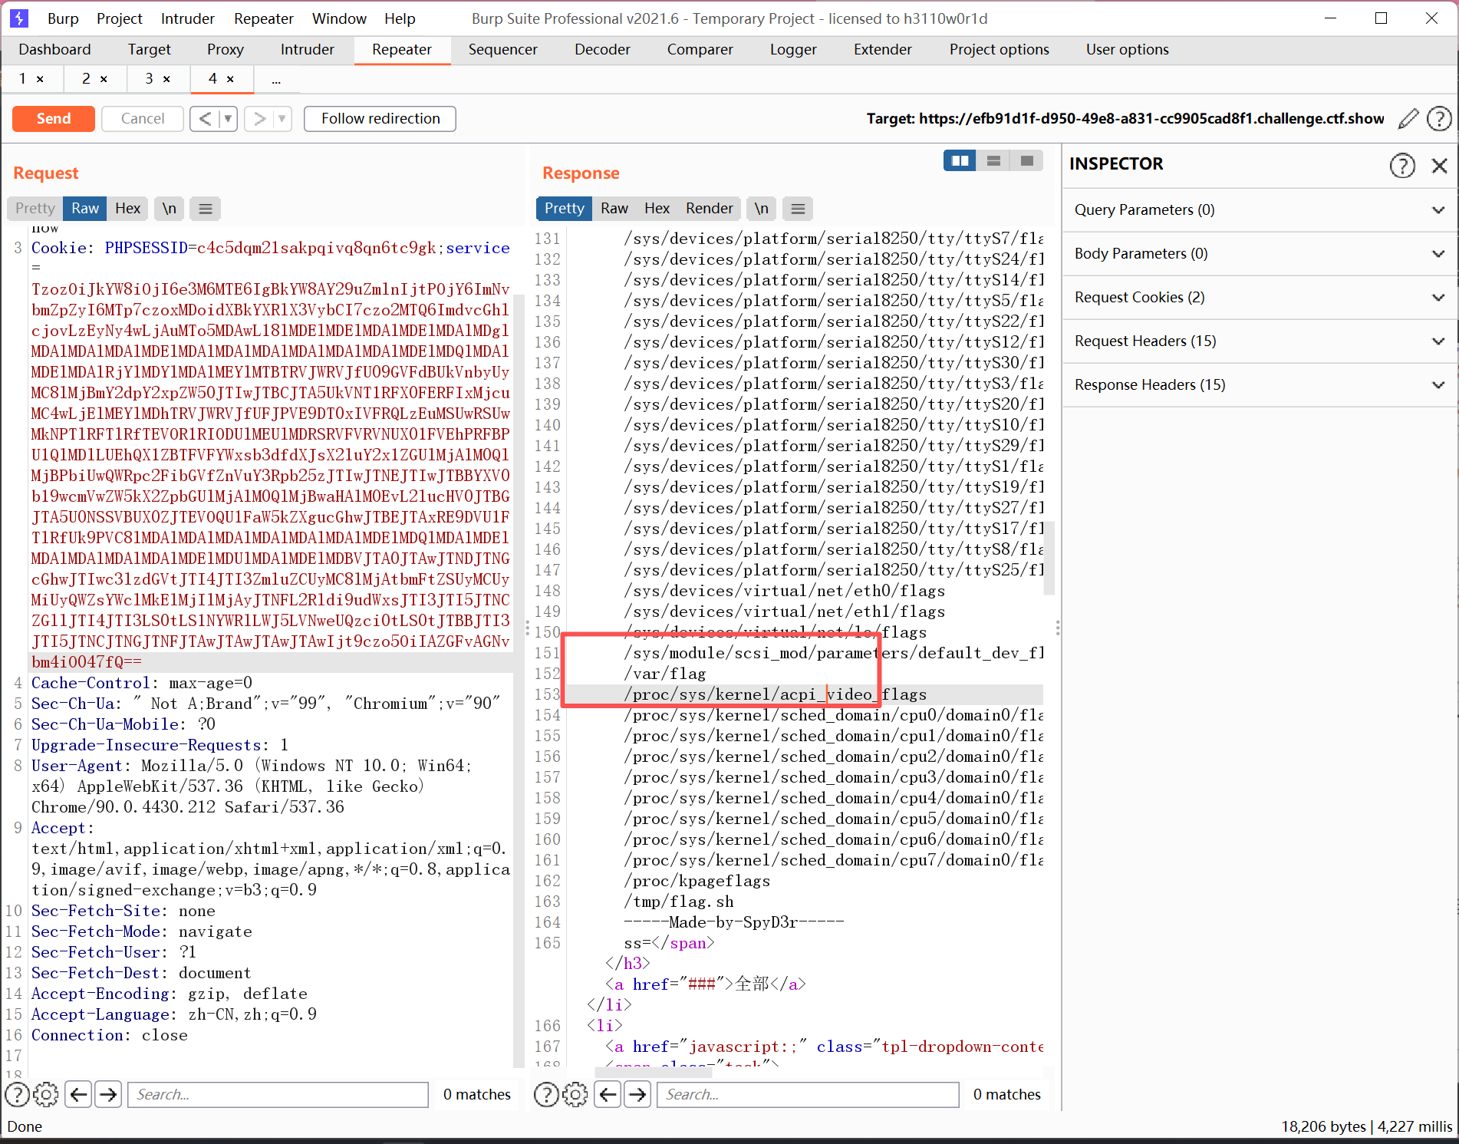Screen dimensions: 1459x1144
Task: Switch request view to Pretty
Action: coord(35,209)
